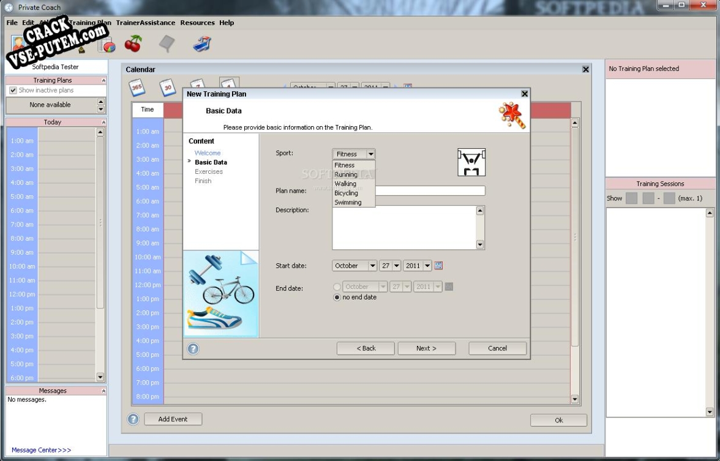720x461 pixels.
Task: Click the statistics chart toolbar icon
Action: (107, 45)
